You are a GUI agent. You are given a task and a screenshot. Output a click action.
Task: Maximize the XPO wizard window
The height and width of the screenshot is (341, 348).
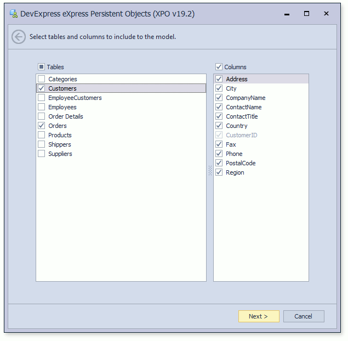tap(306, 14)
